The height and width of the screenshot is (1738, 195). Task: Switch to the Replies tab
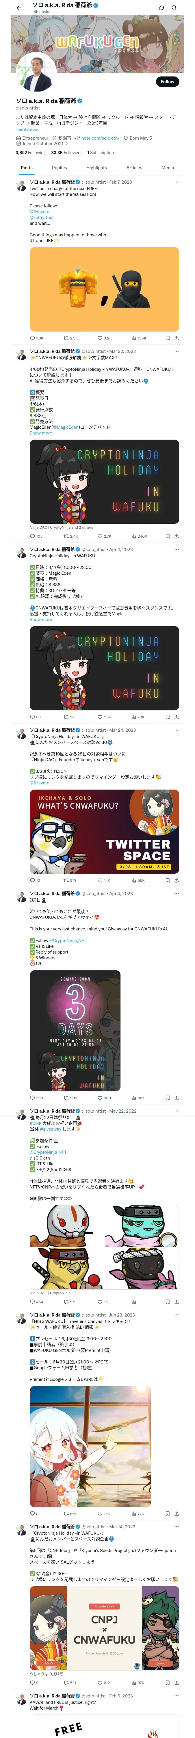click(59, 167)
